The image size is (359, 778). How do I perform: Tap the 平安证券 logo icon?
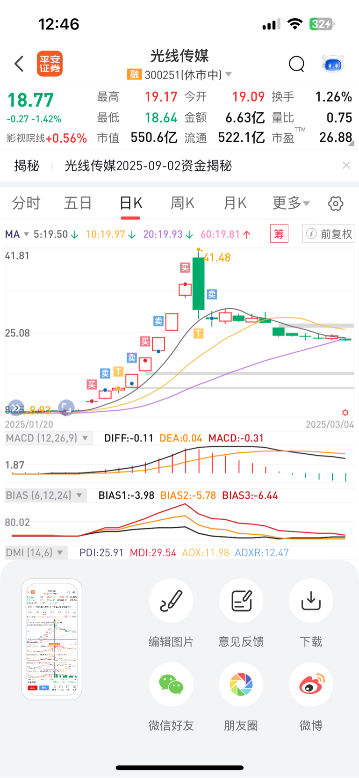click(50, 64)
